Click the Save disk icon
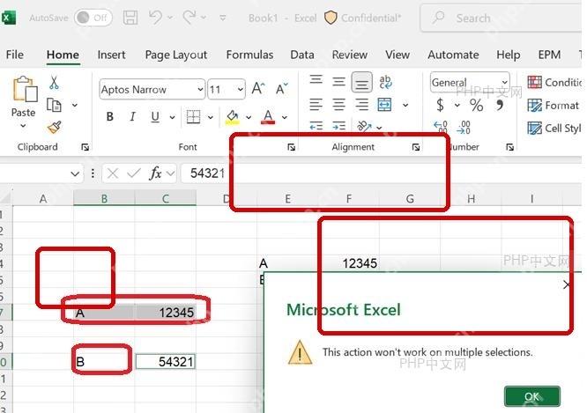 [x=130, y=18]
